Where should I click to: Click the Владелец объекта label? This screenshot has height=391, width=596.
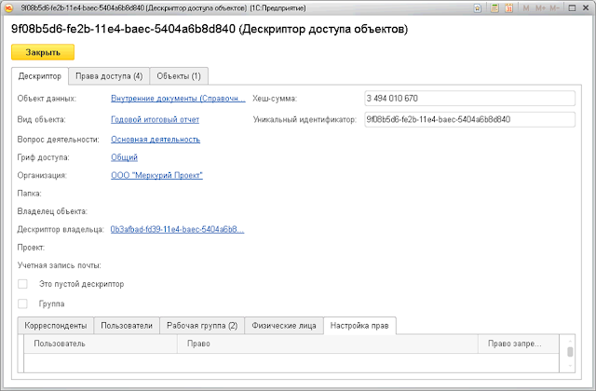[52, 211]
